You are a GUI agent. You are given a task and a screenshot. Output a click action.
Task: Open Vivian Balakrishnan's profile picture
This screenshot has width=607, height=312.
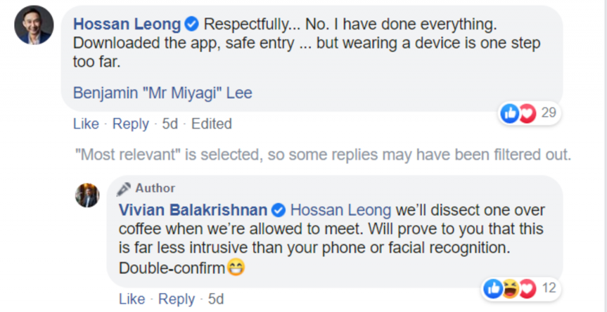87,195
